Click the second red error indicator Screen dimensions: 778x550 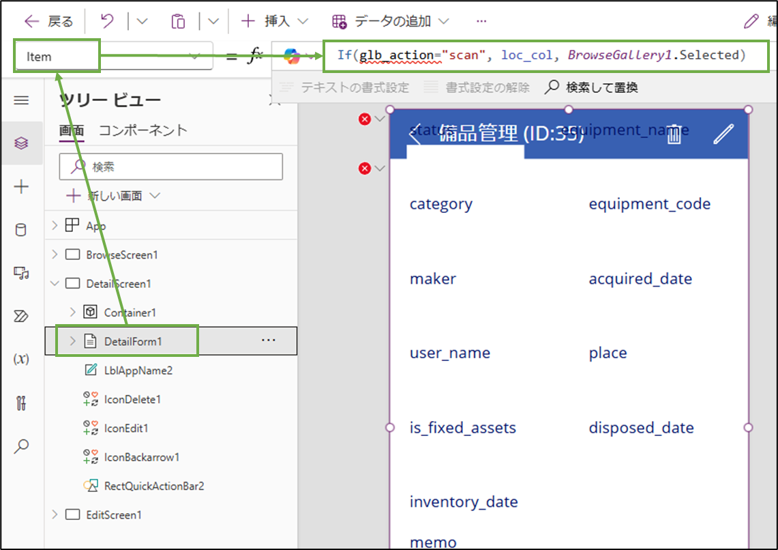point(365,169)
